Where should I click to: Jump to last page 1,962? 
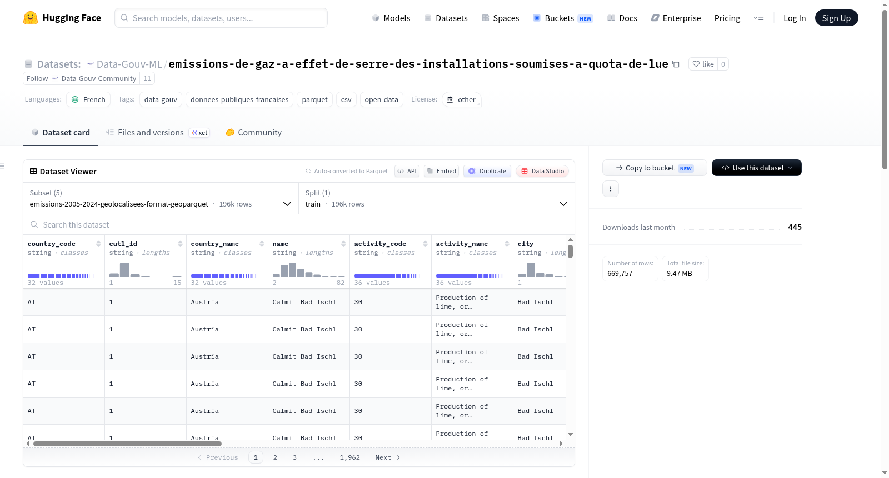350,457
